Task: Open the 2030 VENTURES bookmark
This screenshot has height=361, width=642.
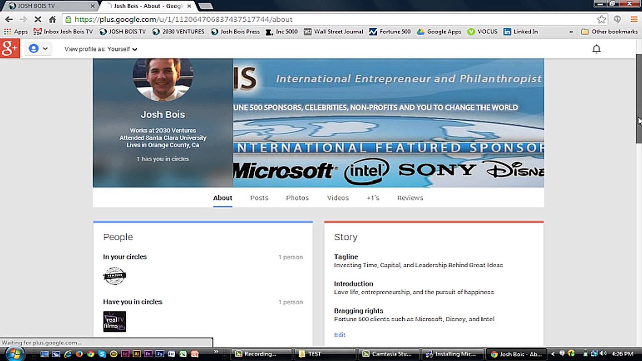Action: tap(179, 31)
